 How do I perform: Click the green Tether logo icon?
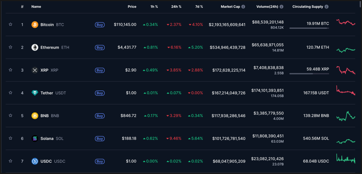[35, 93]
